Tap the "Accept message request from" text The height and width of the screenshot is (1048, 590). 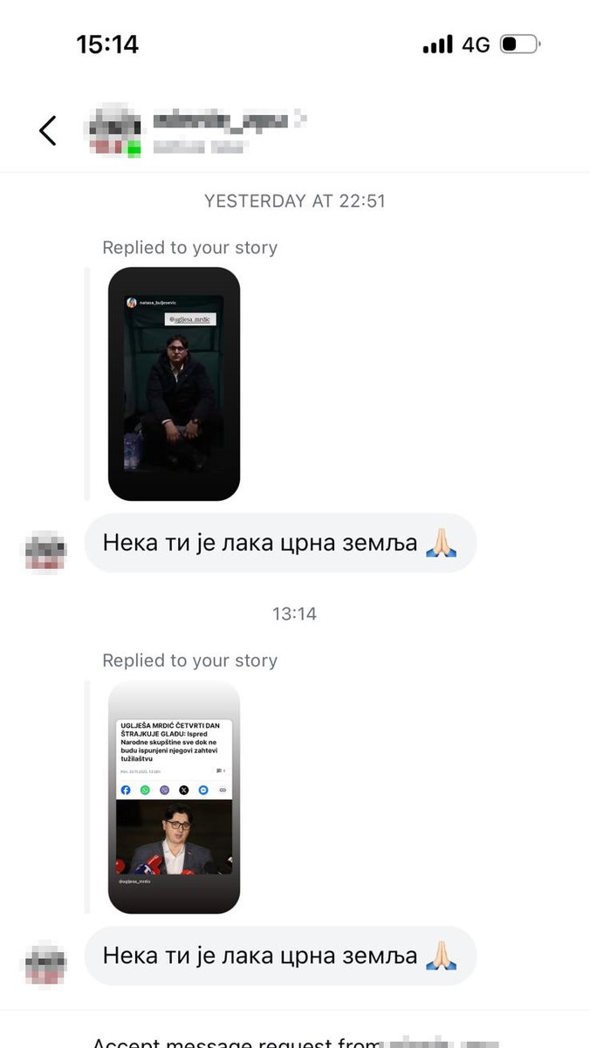pyautogui.click(x=237, y=1042)
